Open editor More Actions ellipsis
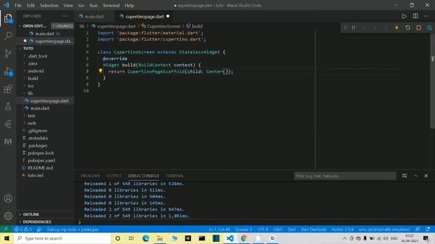 click(x=426, y=16)
